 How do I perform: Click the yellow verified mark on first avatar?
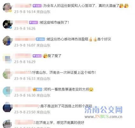pyautogui.click(x=10, y=11)
